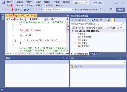Viewport: 127px width, 92px height.
Task: Click the open file folder icon
Action: coord(21,10)
